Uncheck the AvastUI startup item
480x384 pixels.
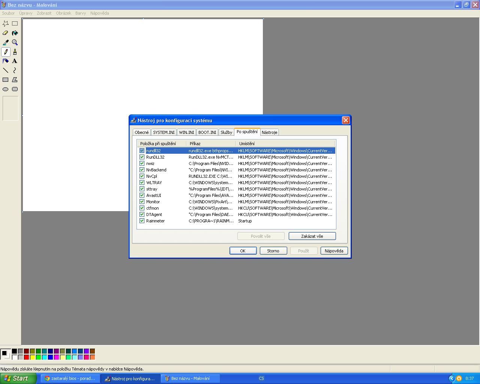(142, 195)
